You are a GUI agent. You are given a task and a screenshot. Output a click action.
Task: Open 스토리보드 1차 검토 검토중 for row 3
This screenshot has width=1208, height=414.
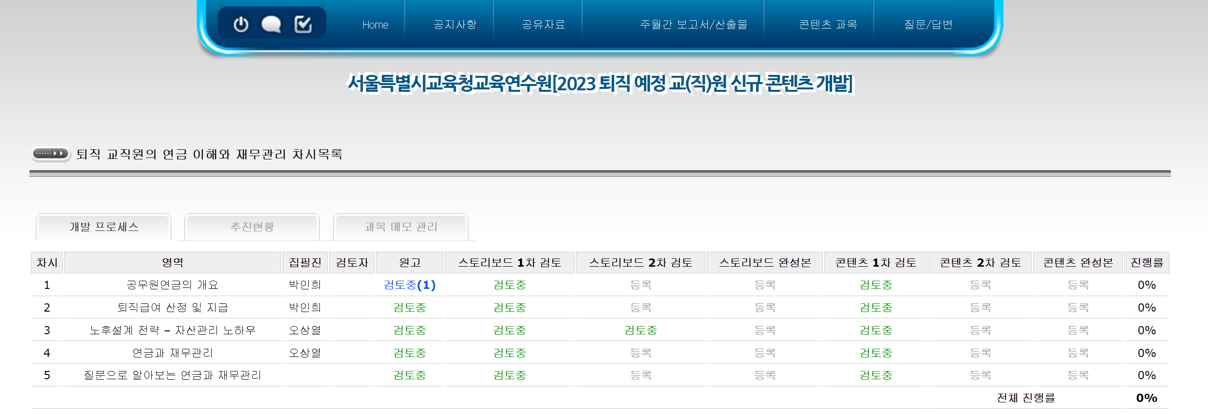pyautogui.click(x=510, y=330)
